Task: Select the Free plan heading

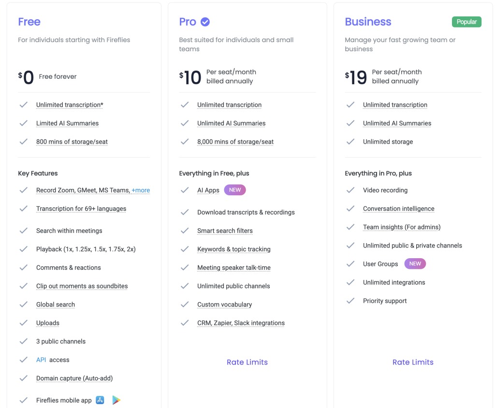Action: click(29, 22)
